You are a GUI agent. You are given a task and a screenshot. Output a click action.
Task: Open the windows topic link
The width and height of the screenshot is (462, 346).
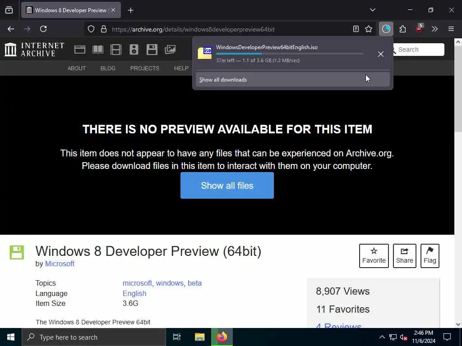[x=170, y=283]
